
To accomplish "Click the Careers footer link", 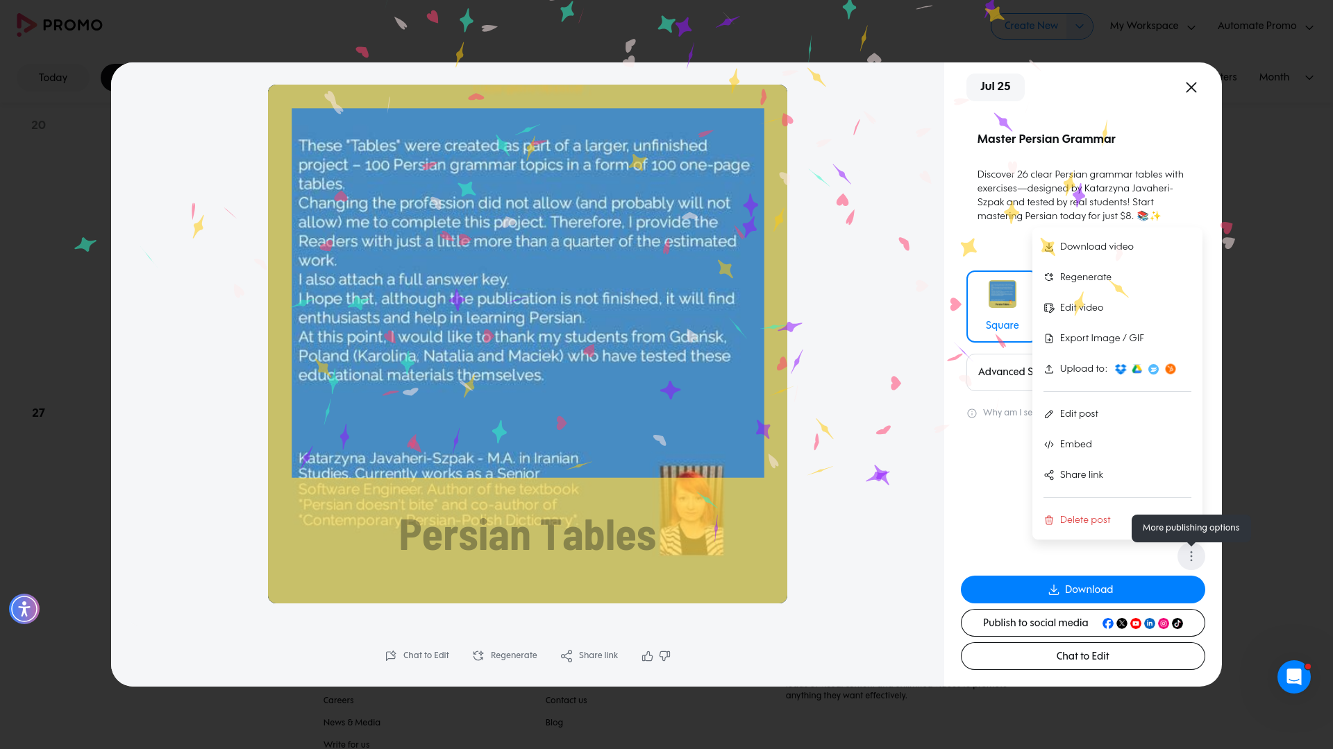I will tap(338, 700).
